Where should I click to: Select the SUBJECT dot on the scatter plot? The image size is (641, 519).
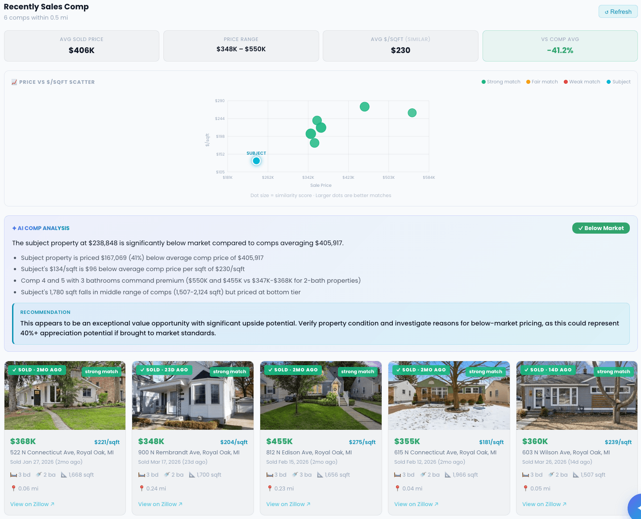256,161
